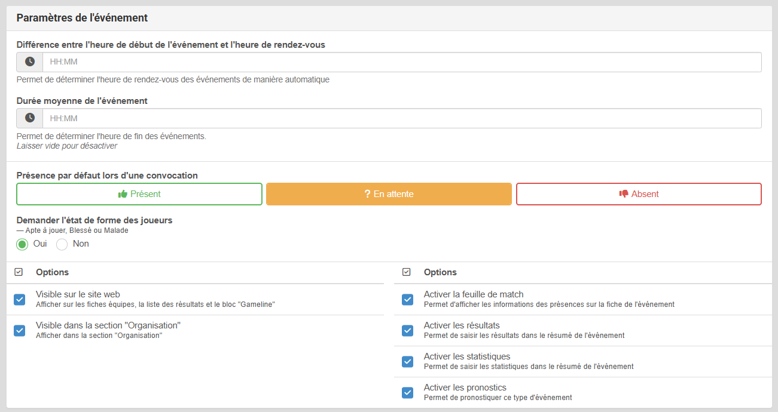This screenshot has height=412, width=778.
Task: Uncheck Activer les statistiques
Action: [408, 362]
